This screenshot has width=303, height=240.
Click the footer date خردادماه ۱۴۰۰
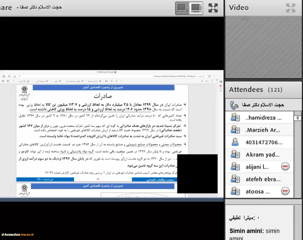45,179
